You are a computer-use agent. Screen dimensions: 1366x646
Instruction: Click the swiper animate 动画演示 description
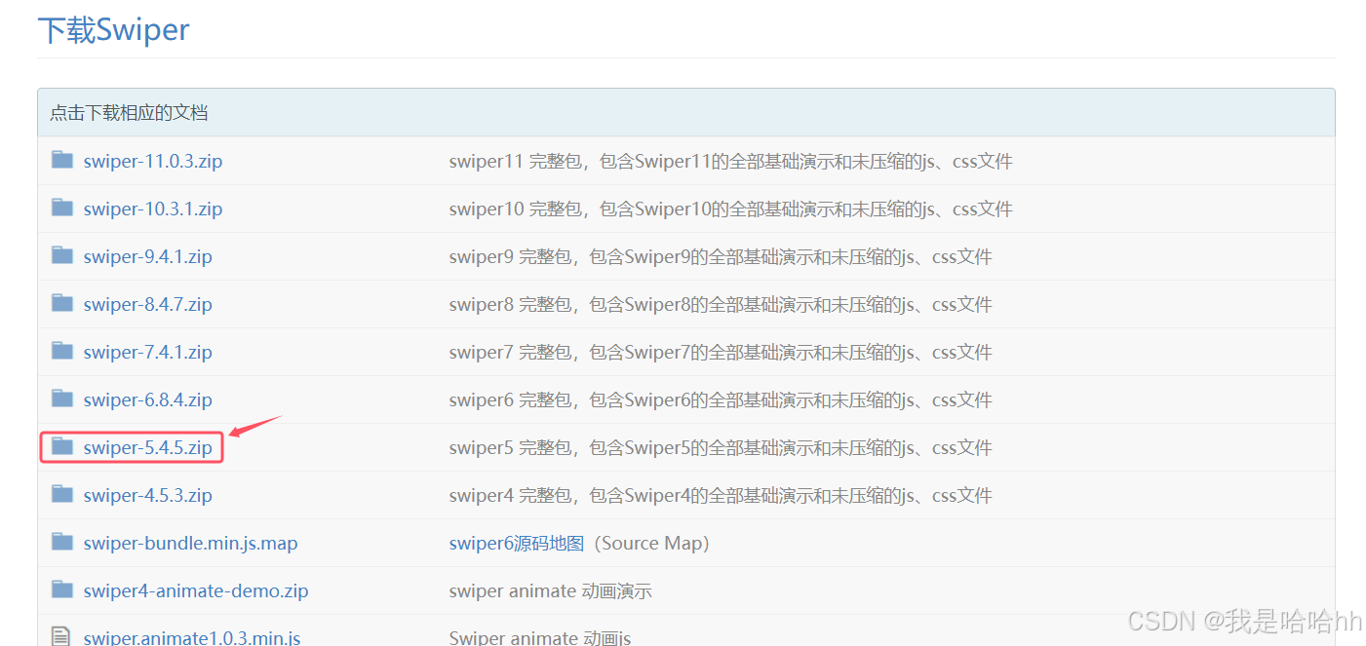coord(550,591)
